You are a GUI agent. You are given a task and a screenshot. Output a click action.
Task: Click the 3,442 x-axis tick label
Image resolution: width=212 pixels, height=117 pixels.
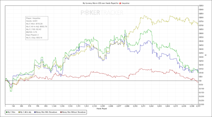click(x=151, y=106)
